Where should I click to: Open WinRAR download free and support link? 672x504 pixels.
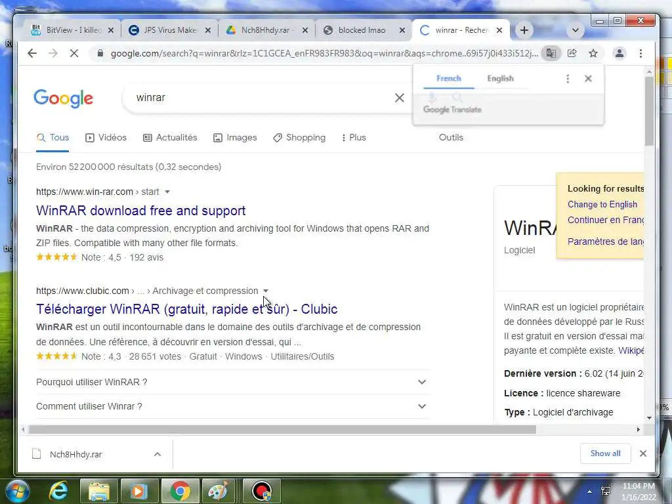140,211
